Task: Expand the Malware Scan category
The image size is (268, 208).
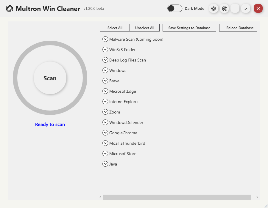Action: pyautogui.click(x=105, y=39)
